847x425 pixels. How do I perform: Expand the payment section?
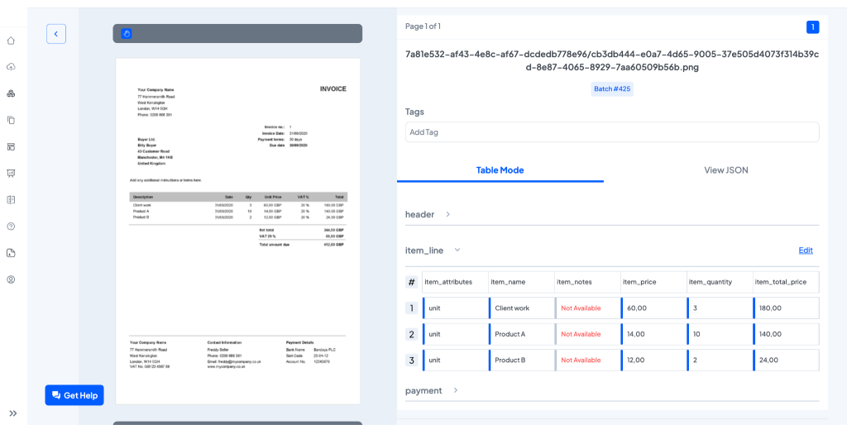tap(455, 390)
